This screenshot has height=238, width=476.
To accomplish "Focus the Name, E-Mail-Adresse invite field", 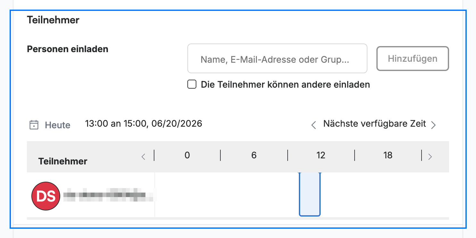I will [277, 59].
